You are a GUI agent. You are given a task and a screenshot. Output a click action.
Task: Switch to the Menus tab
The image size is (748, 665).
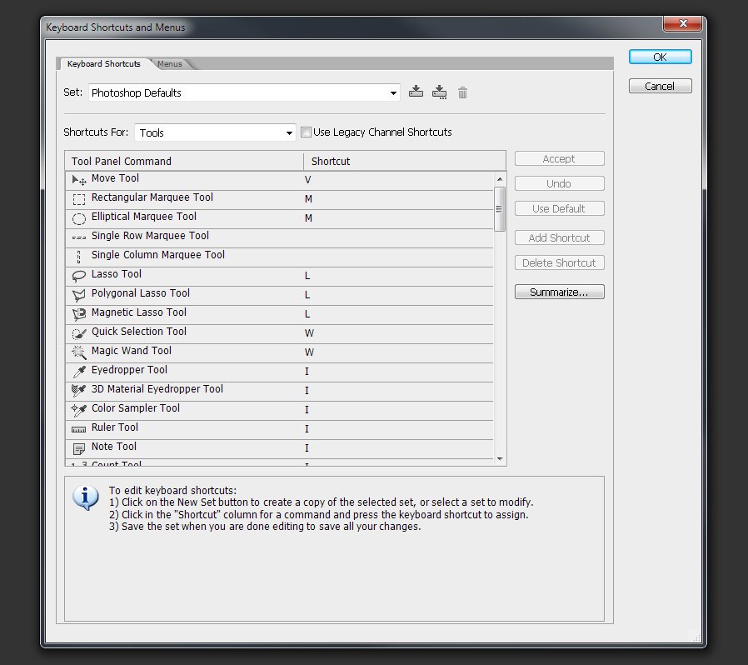click(169, 64)
